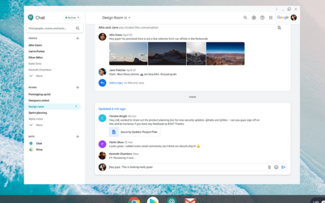Image resolution: width=325 pixels, height=203 pixels.
Task: Open the third black-and-white photo
Action: point(196,54)
